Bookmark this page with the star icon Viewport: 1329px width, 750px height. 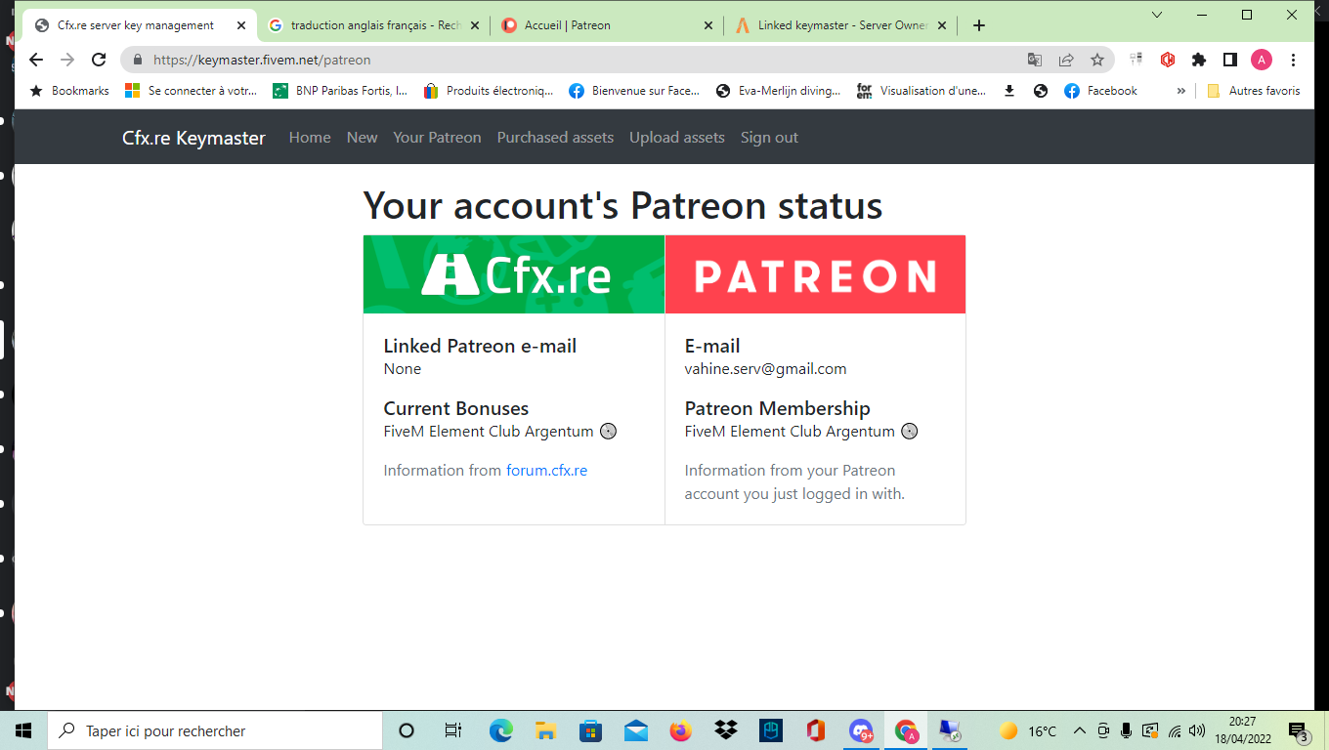pos(1097,60)
